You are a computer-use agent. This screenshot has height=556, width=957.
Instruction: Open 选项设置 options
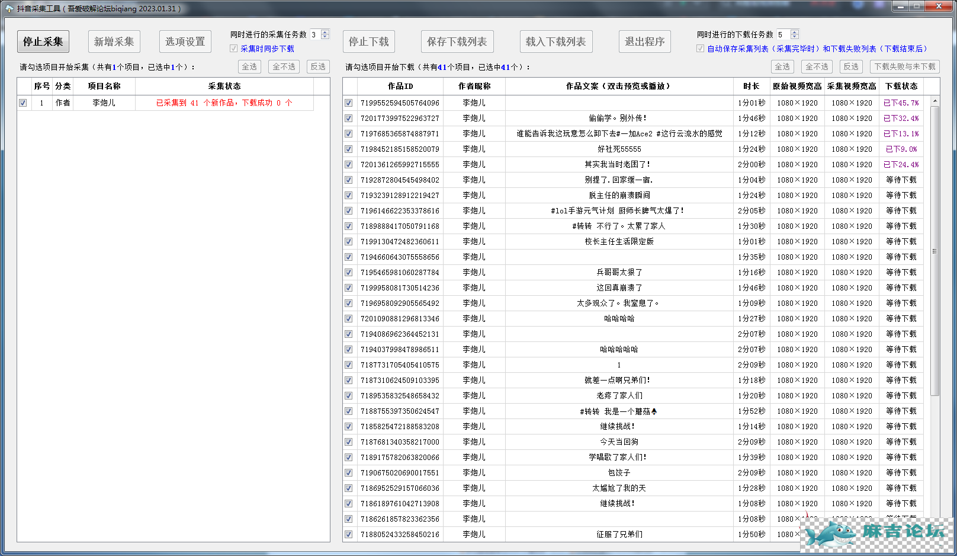tap(185, 41)
